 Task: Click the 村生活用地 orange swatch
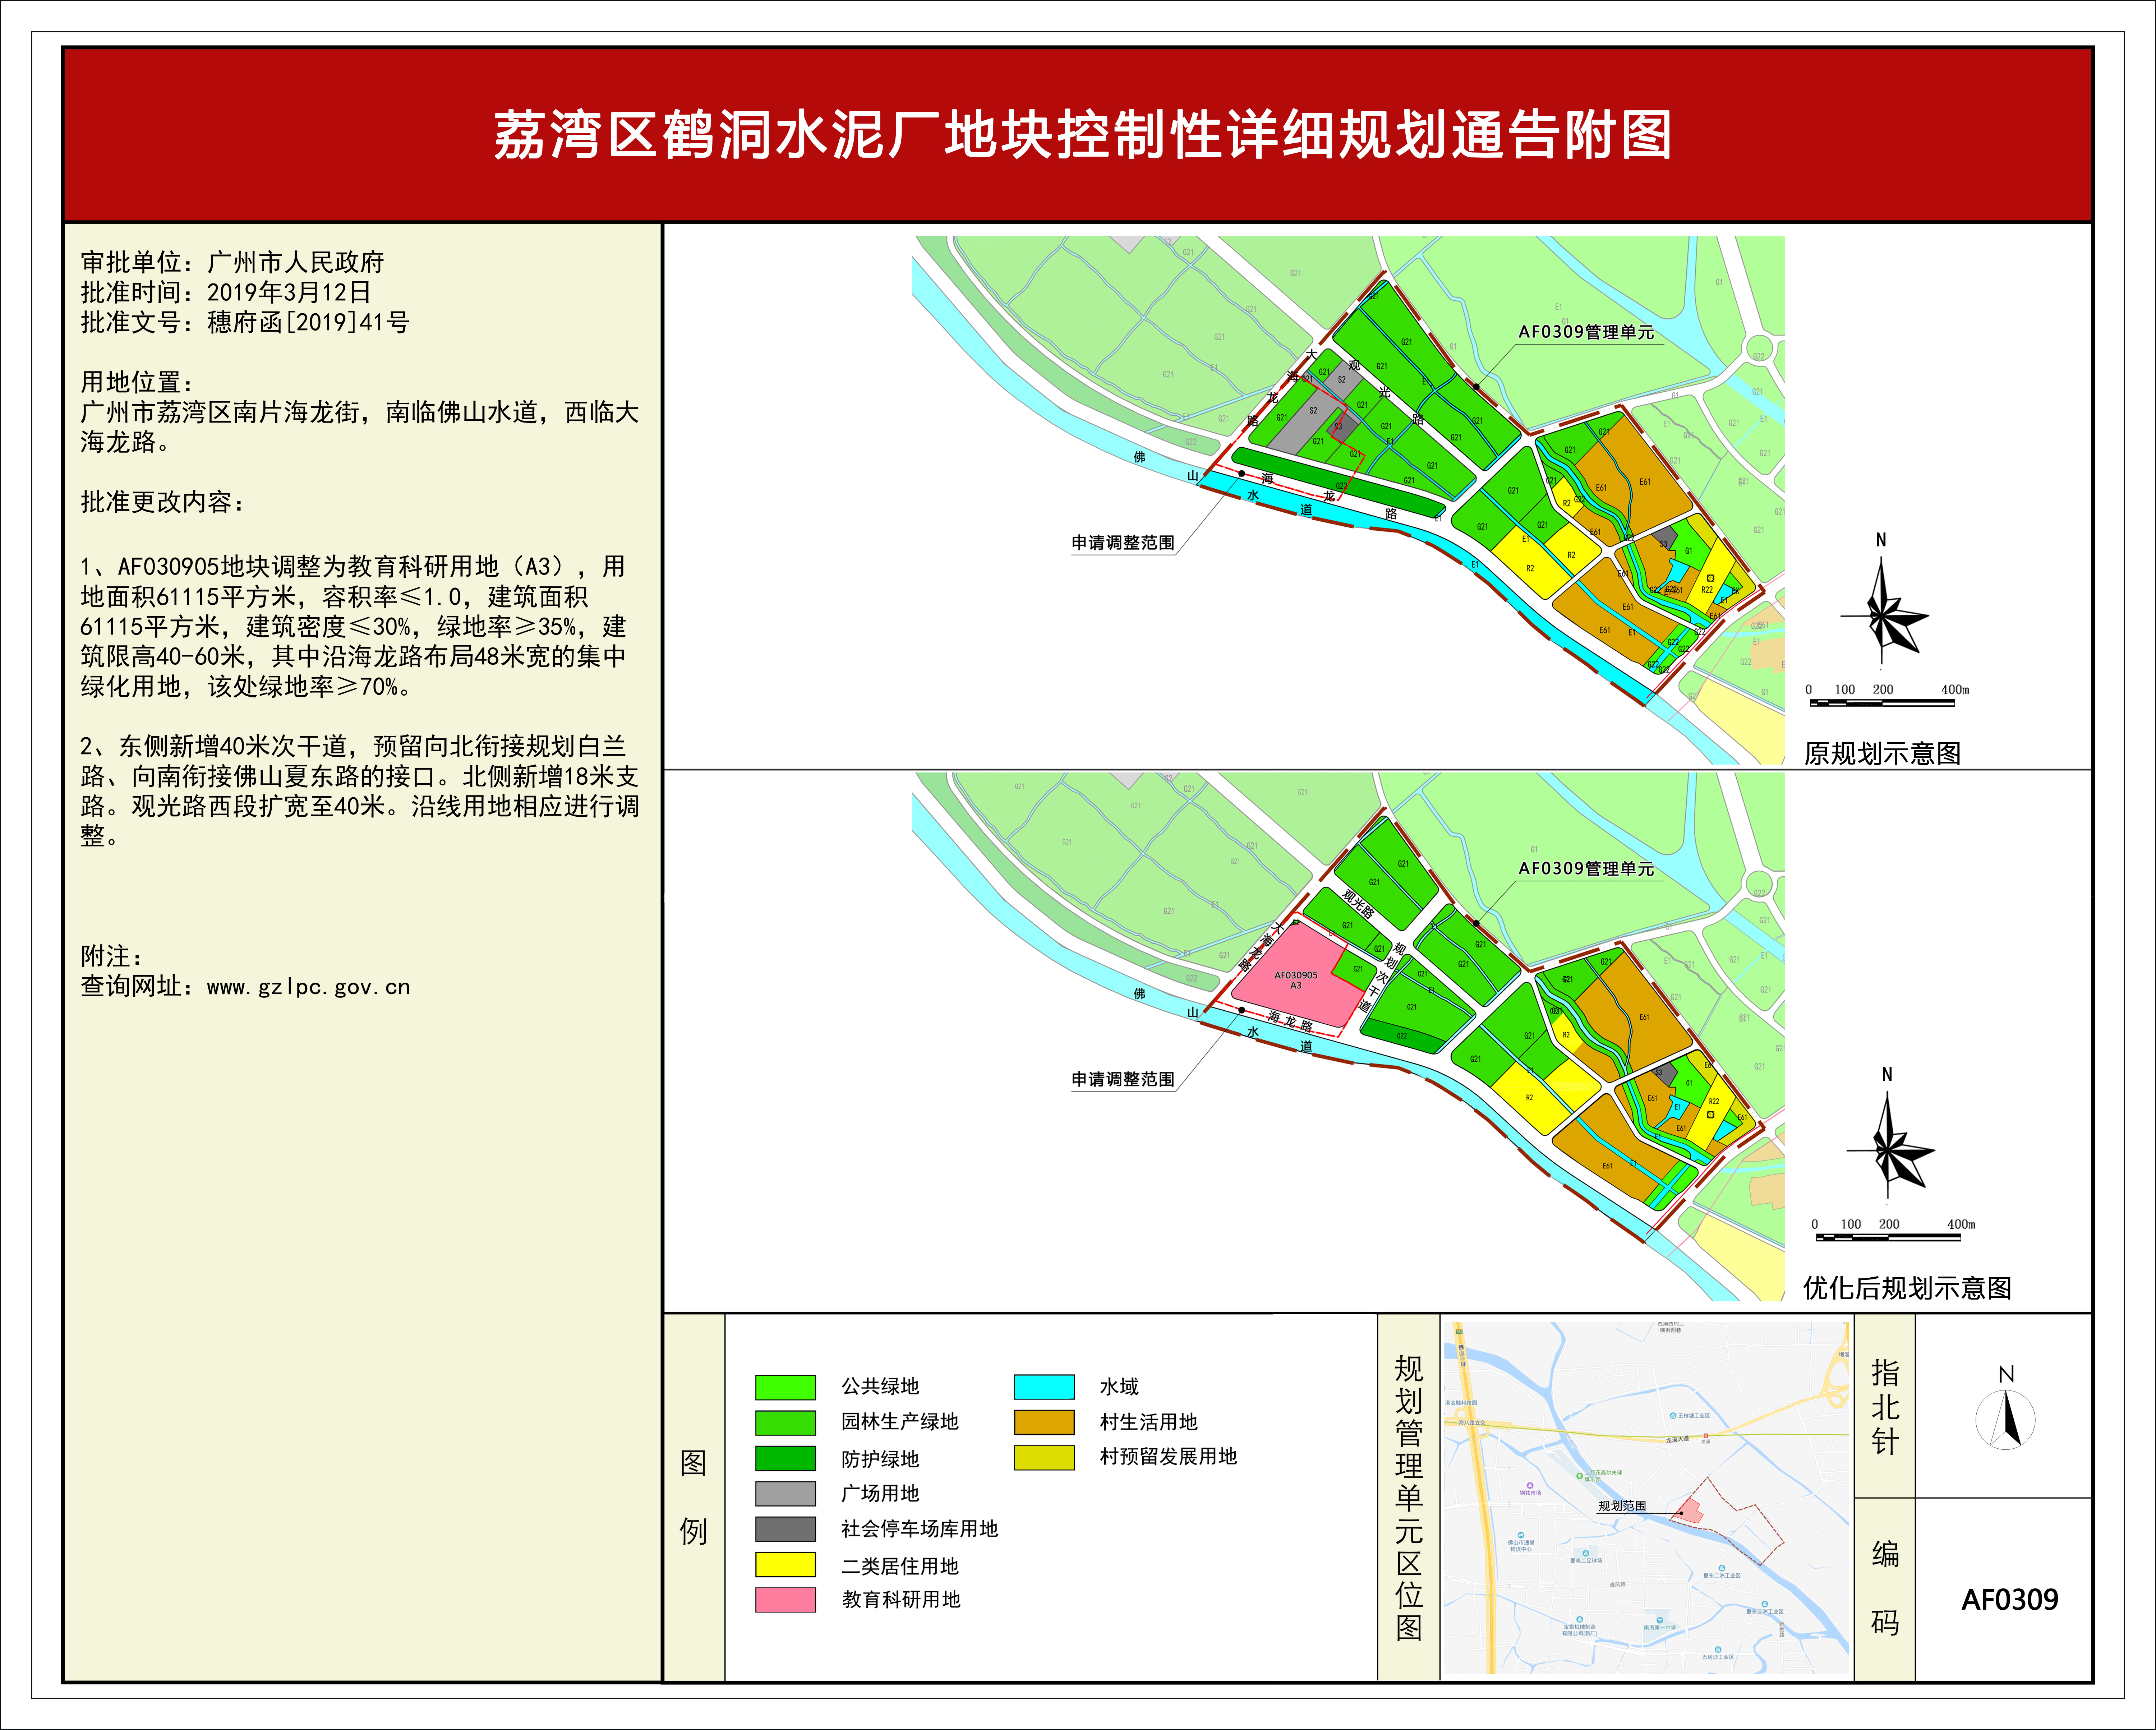[1044, 1422]
